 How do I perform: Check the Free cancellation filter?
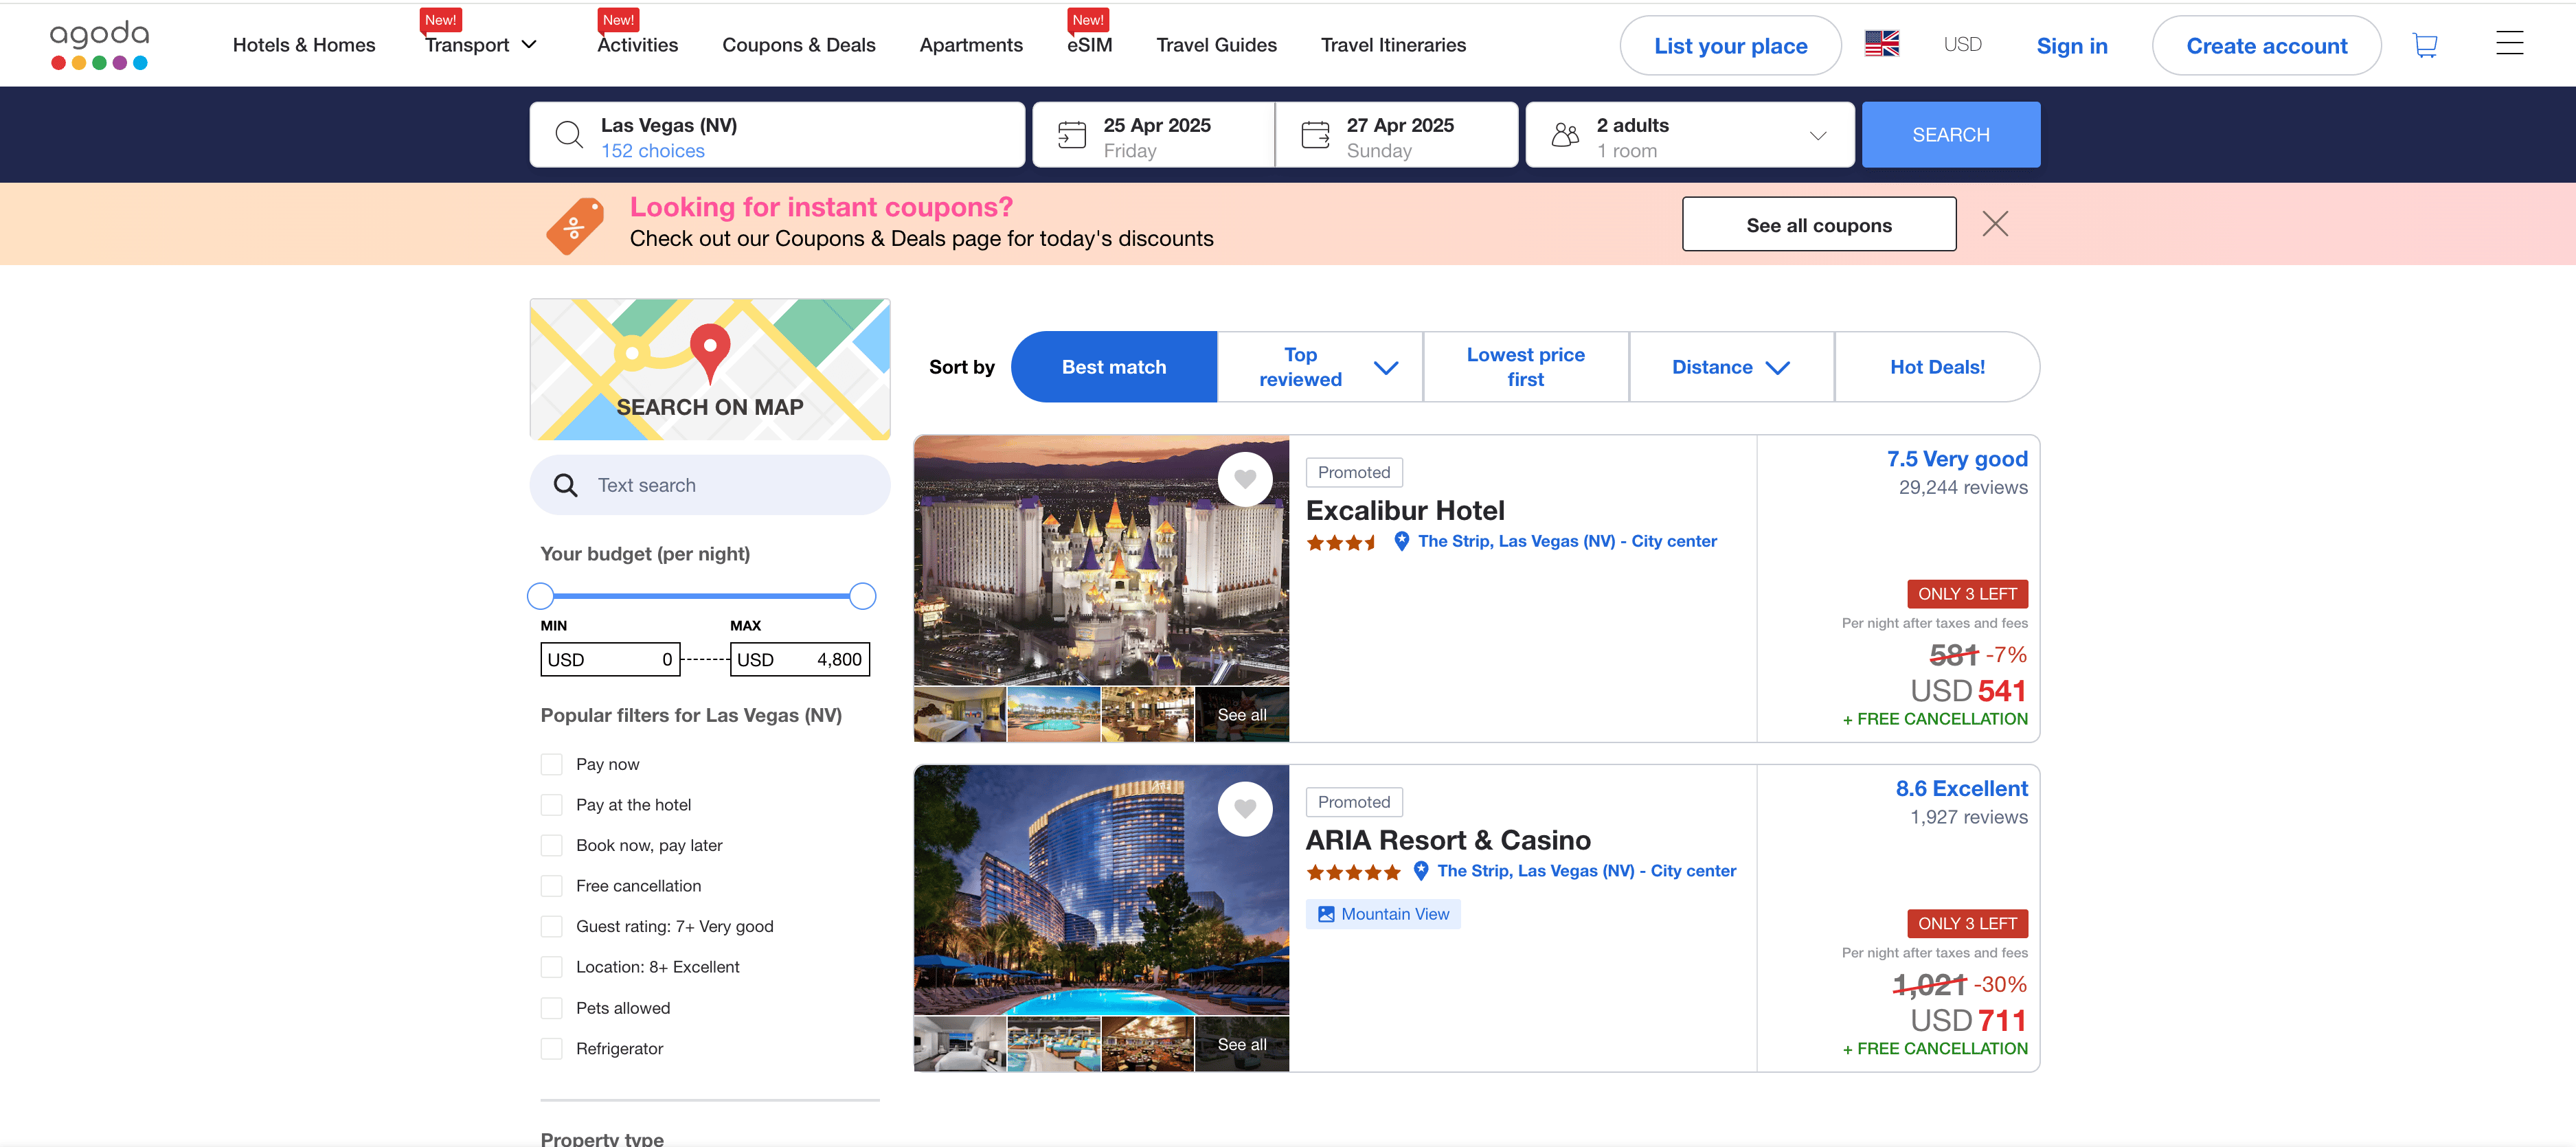(x=551, y=886)
